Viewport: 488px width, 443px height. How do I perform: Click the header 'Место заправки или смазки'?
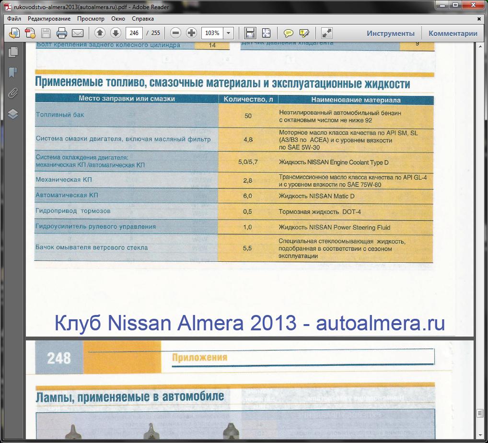tap(127, 98)
